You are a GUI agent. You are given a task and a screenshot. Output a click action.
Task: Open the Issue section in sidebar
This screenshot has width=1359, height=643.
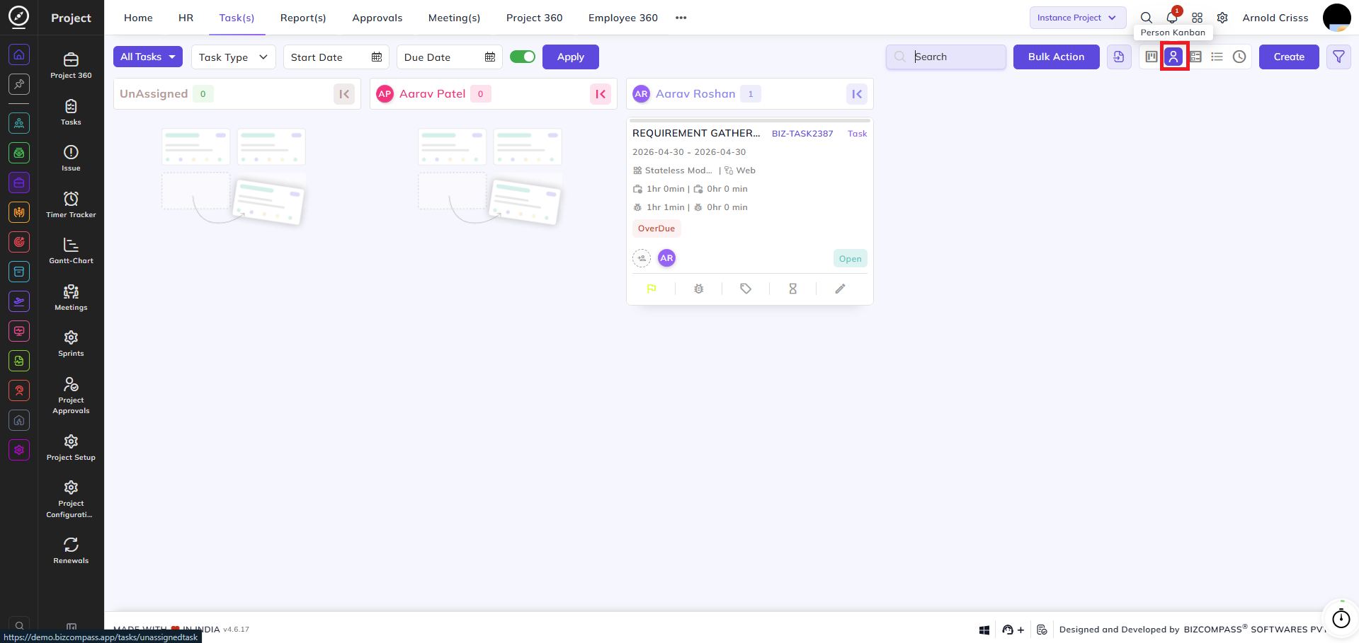[x=71, y=158]
